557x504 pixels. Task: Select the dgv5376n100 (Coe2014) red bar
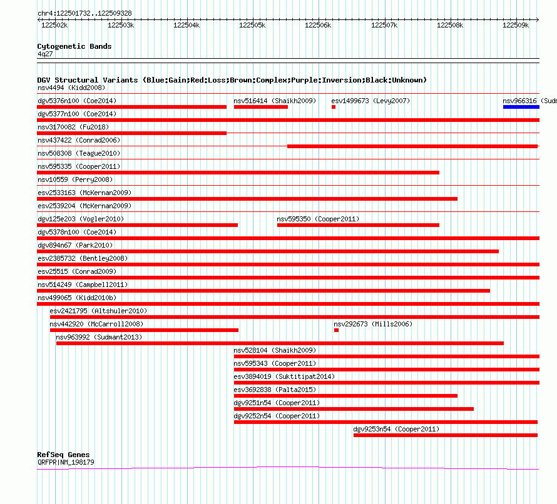tap(132, 107)
